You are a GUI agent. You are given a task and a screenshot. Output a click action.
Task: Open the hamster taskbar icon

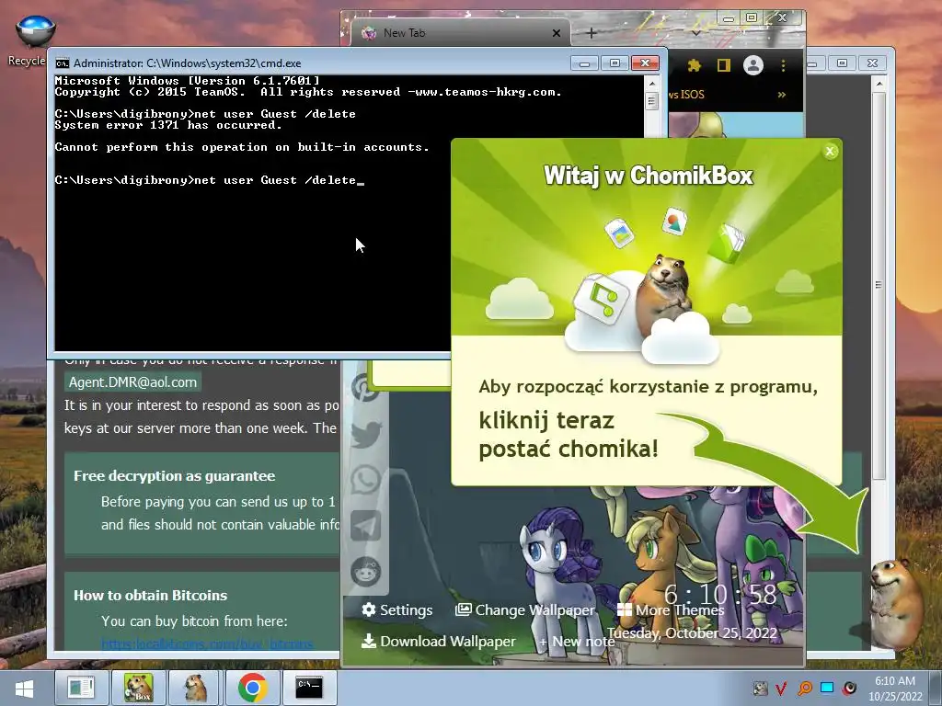(195, 688)
